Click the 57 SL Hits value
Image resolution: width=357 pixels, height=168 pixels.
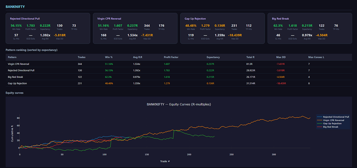(16, 35)
